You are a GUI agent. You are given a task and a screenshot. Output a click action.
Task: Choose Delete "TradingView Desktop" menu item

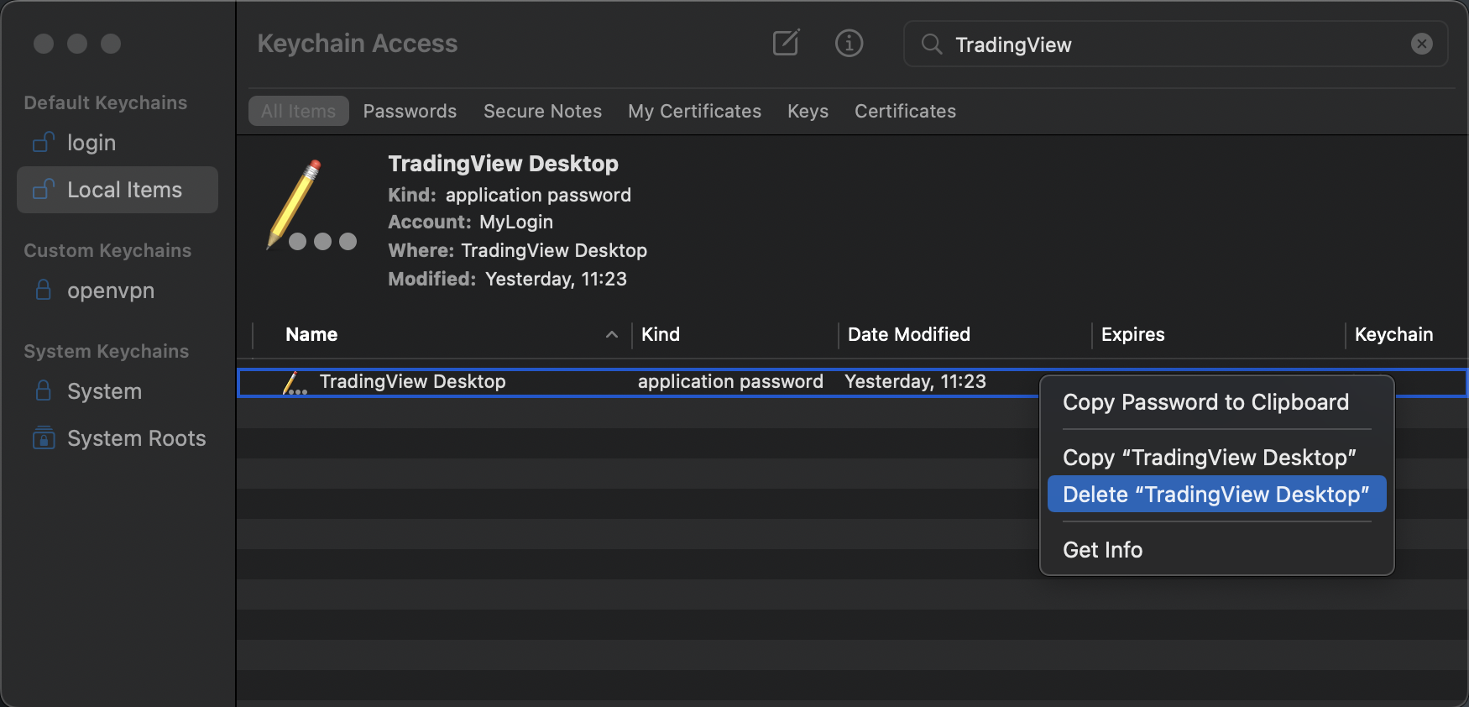[1215, 495]
